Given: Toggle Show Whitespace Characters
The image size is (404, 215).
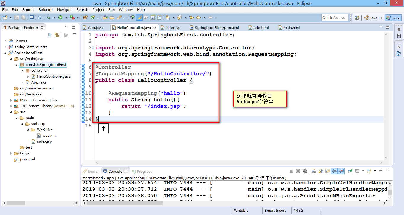Looking at the screenshot, I should click(x=159, y=18).
